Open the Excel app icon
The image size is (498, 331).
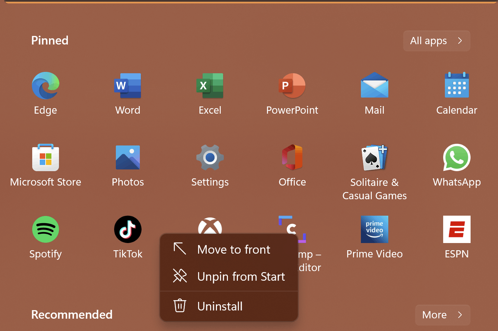coord(210,86)
